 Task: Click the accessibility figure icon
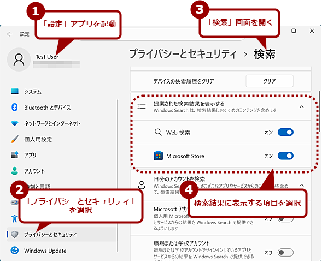click(15, 218)
